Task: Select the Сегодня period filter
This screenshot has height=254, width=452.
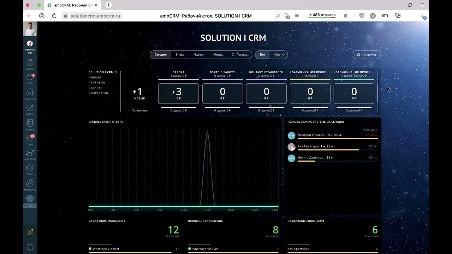Action: (160, 55)
